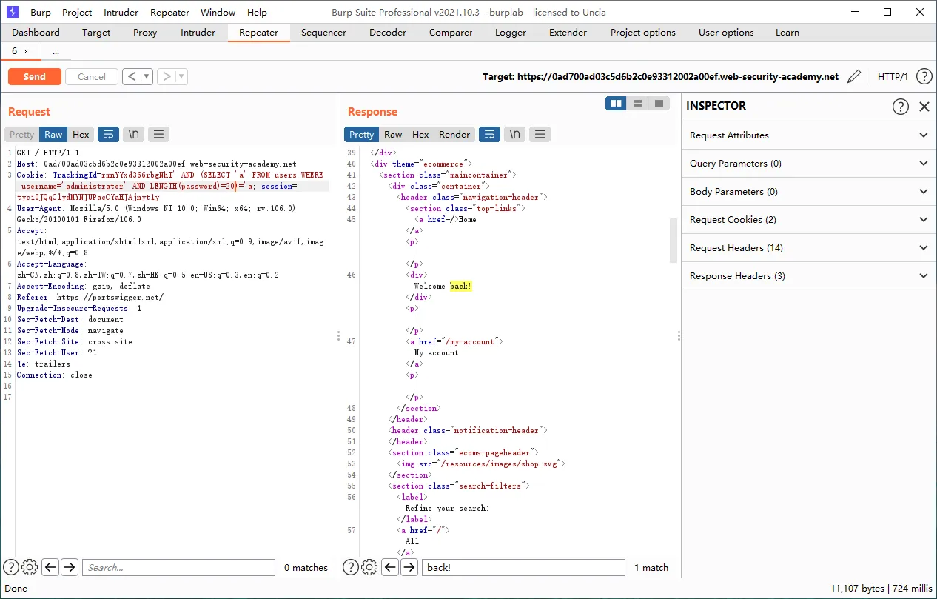937x599 pixels.
Task: Switch to the Extender tab
Action: [x=568, y=32]
